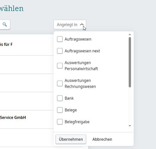
Task: Click the Bank label text
Action: (x=69, y=98)
